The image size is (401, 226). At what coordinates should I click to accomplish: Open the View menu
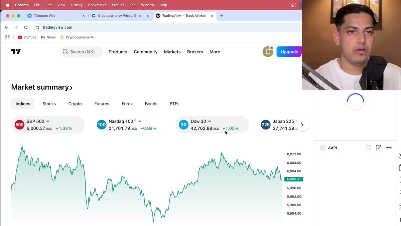pyautogui.click(x=61, y=5)
